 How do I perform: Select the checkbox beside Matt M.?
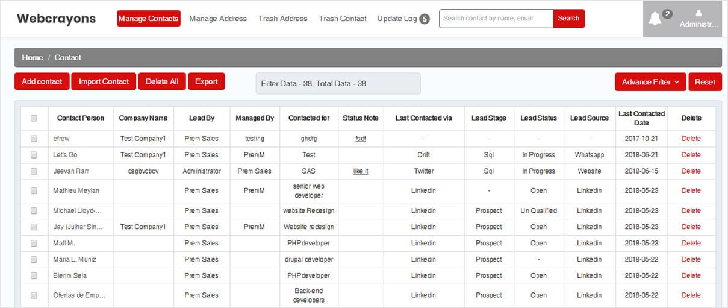pyautogui.click(x=34, y=244)
